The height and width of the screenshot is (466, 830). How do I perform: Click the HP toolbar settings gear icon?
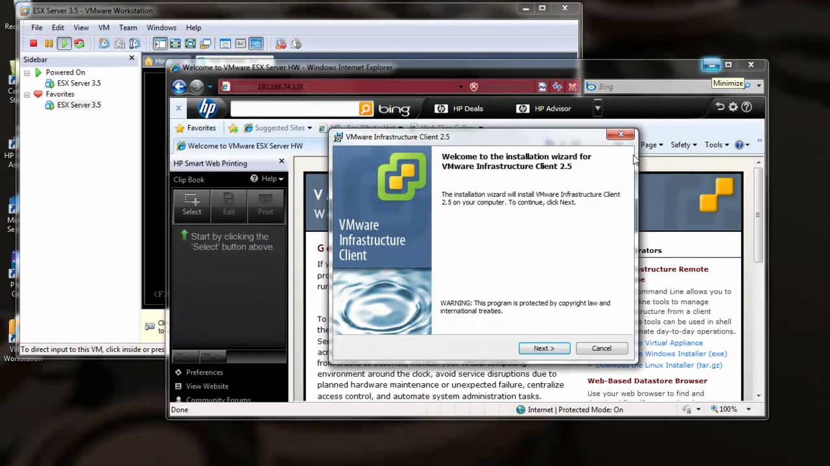tap(733, 107)
